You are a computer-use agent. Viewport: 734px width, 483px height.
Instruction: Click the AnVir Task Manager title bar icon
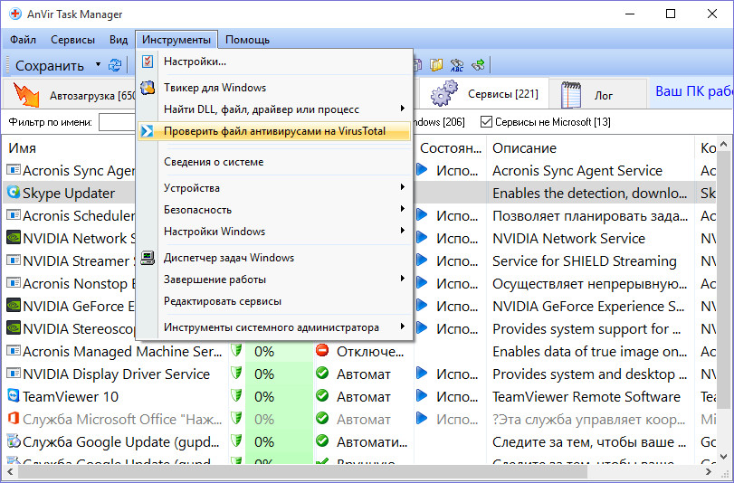tap(15, 14)
